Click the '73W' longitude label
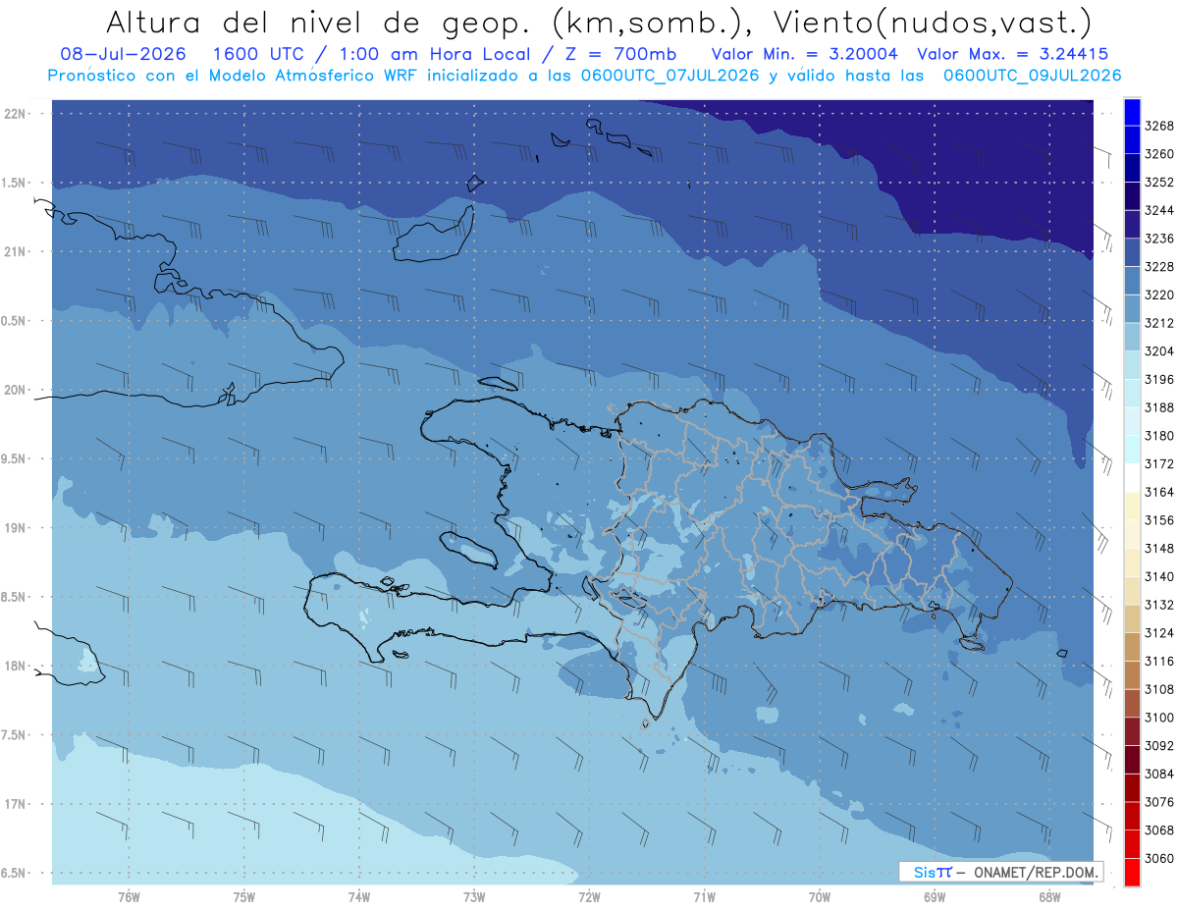 point(474,897)
